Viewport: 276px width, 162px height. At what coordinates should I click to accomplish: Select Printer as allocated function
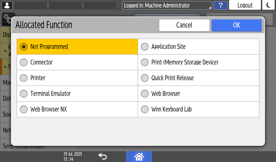[x=24, y=78]
